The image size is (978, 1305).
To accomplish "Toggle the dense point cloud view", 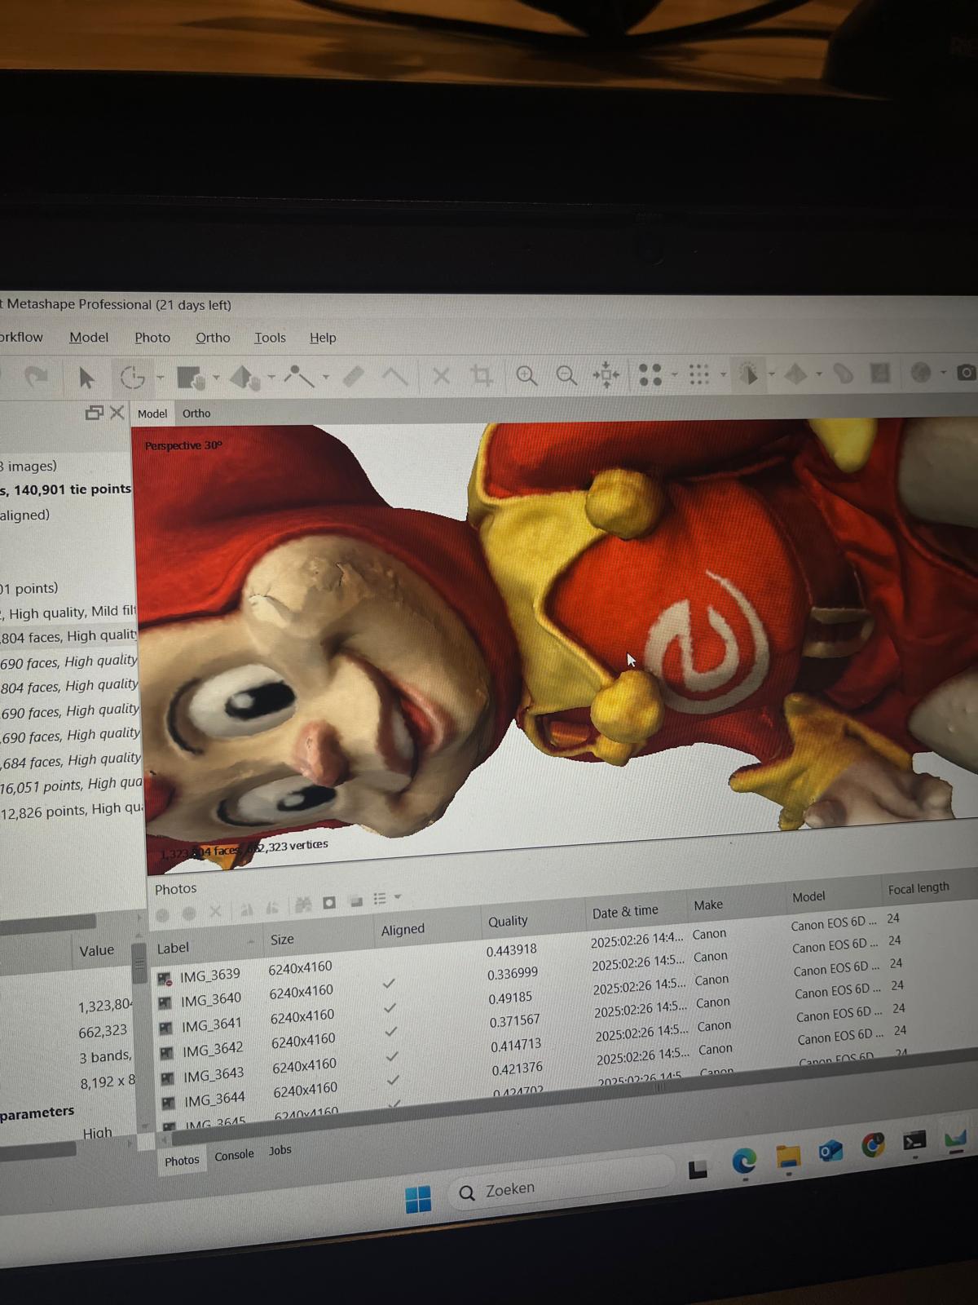I will (x=699, y=374).
